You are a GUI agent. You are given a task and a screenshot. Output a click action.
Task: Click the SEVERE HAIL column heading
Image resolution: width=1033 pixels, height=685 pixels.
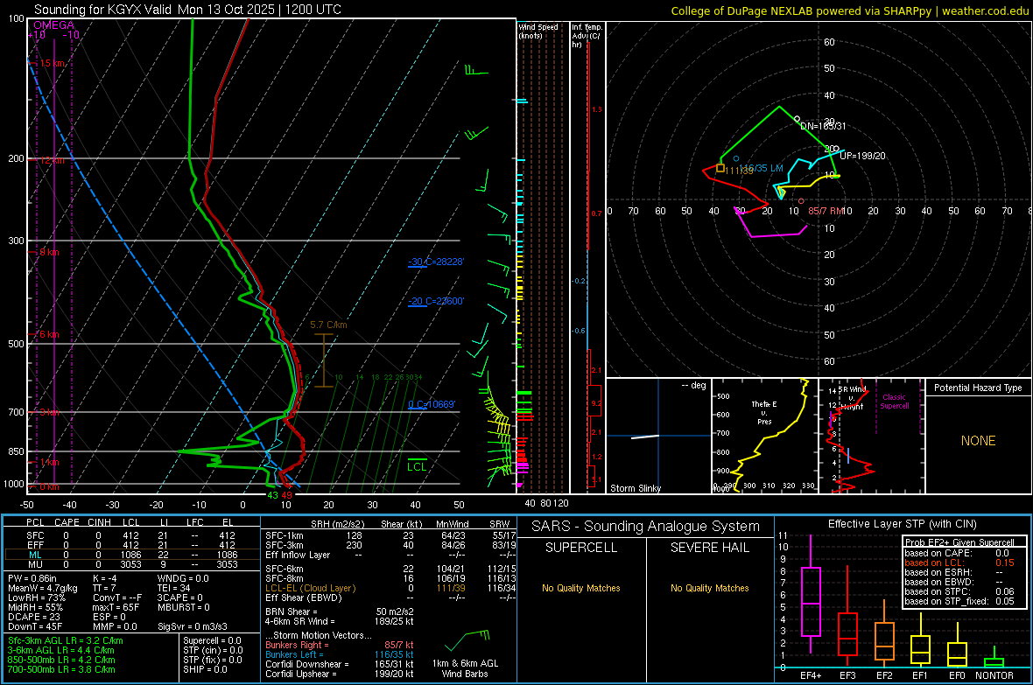(709, 548)
